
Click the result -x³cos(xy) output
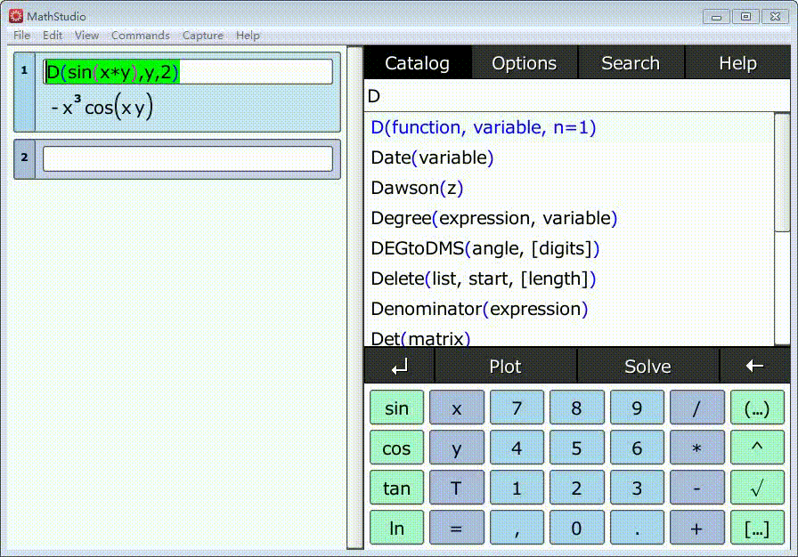click(102, 108)
